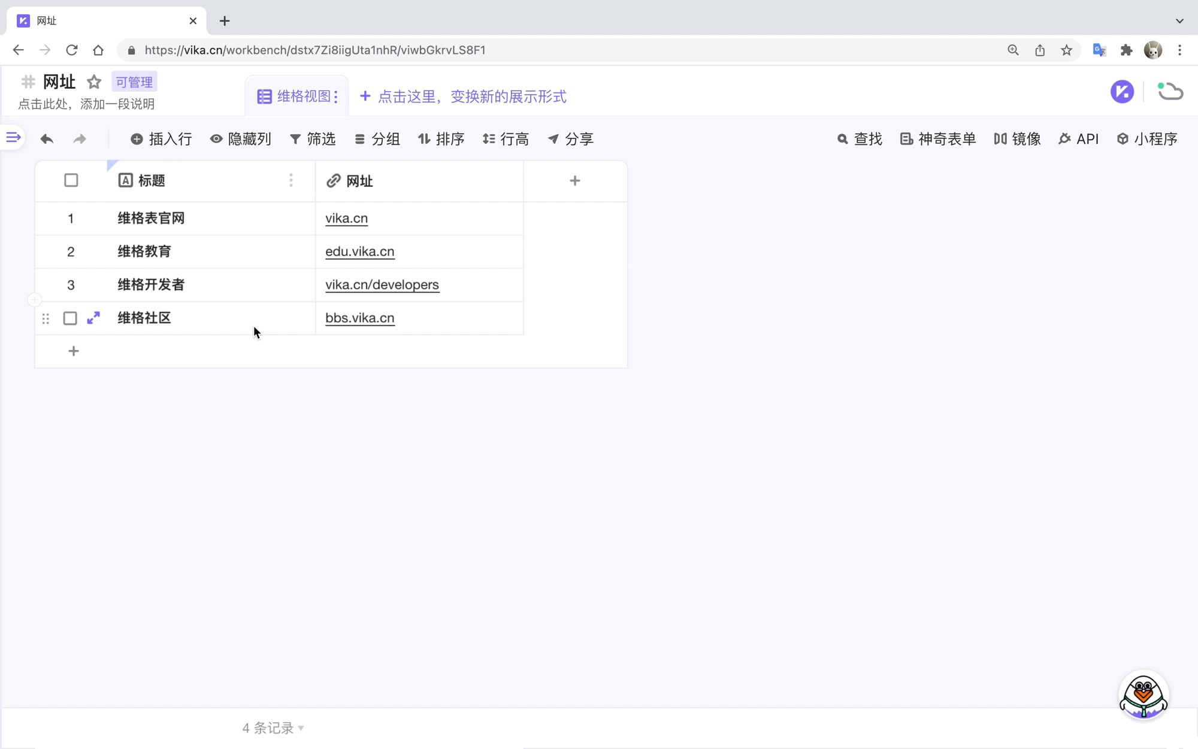Select the 维格表官网 cell

pyautogui.click(x=211, y=218)
